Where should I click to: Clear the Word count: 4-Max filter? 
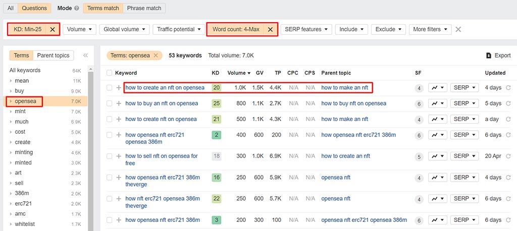pos(270,29)
